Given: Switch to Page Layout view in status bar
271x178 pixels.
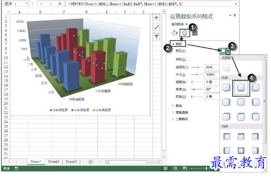Looking at the screenshot, I should point(175,168).
